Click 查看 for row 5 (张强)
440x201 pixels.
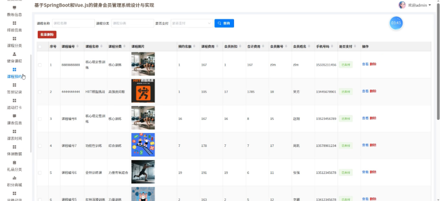click(x=365, y=172)
